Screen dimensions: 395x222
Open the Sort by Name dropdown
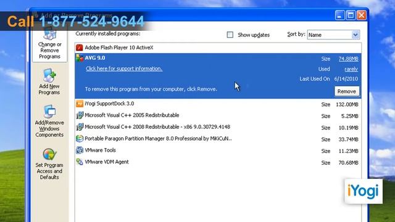pyautogui.click(x=355, y=35)
